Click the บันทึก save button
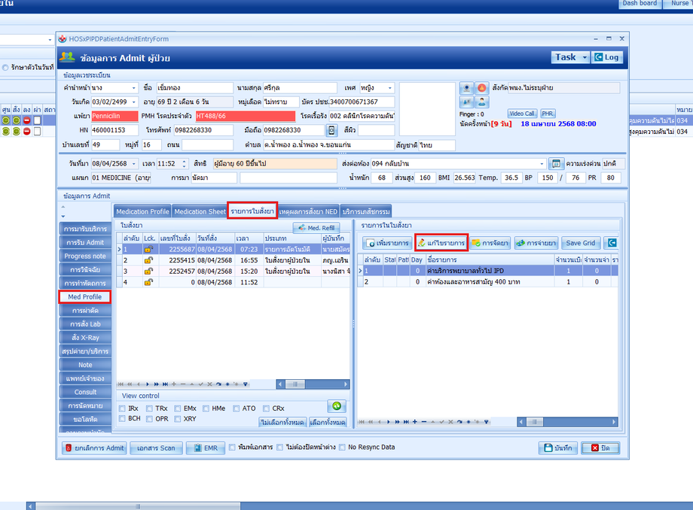693x510 pixels. 558,448
